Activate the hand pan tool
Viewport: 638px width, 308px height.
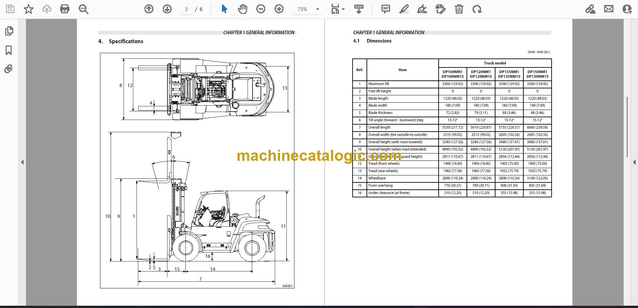point(243,9)
